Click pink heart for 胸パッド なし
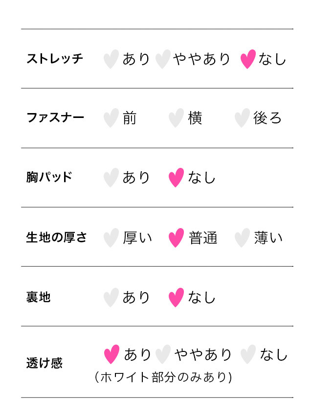The image size is (313, 418). [x=176, y=178]
